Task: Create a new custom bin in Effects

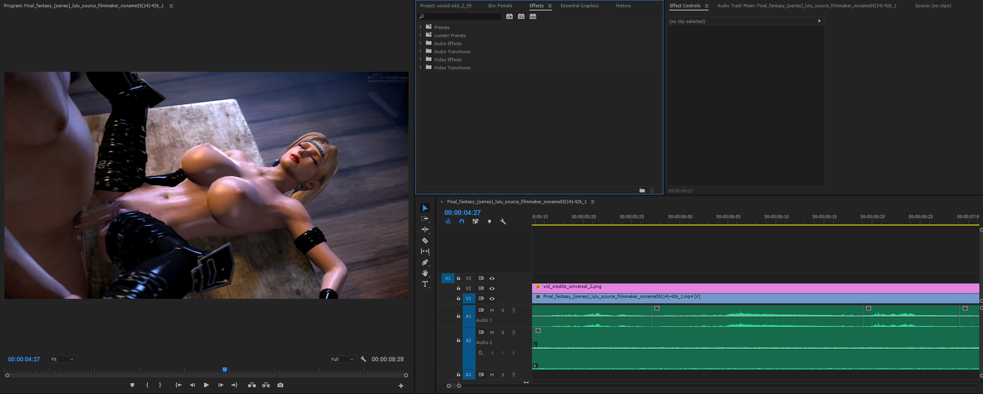Action: (642, 190)
